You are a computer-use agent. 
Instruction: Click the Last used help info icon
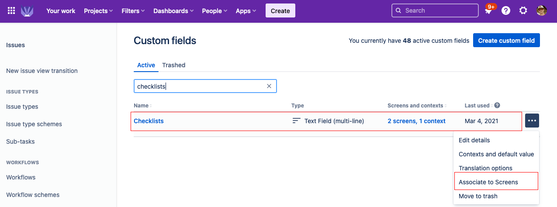click(497, 105)
